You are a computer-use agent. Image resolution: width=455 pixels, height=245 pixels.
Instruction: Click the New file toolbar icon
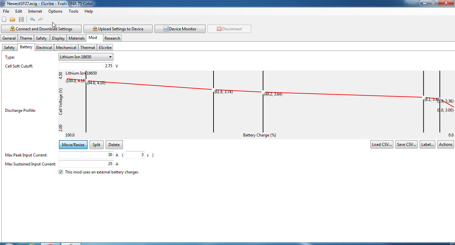coord(4,19)
